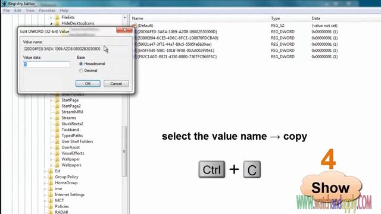
Task: Click the tree pane scroll up arrow
Action: tap(124, 17)
